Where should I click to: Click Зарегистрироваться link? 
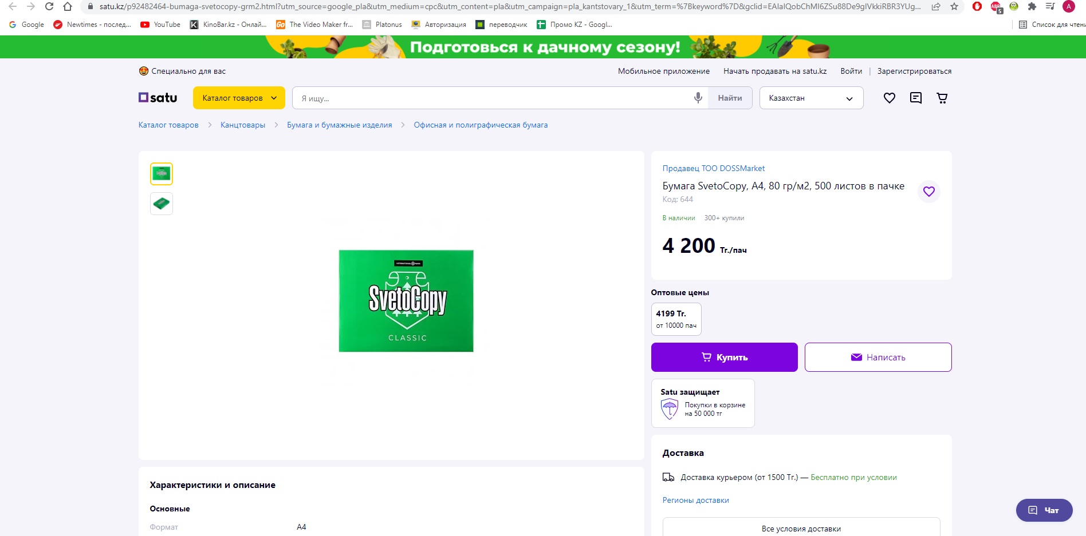click(x=914, y=71)
